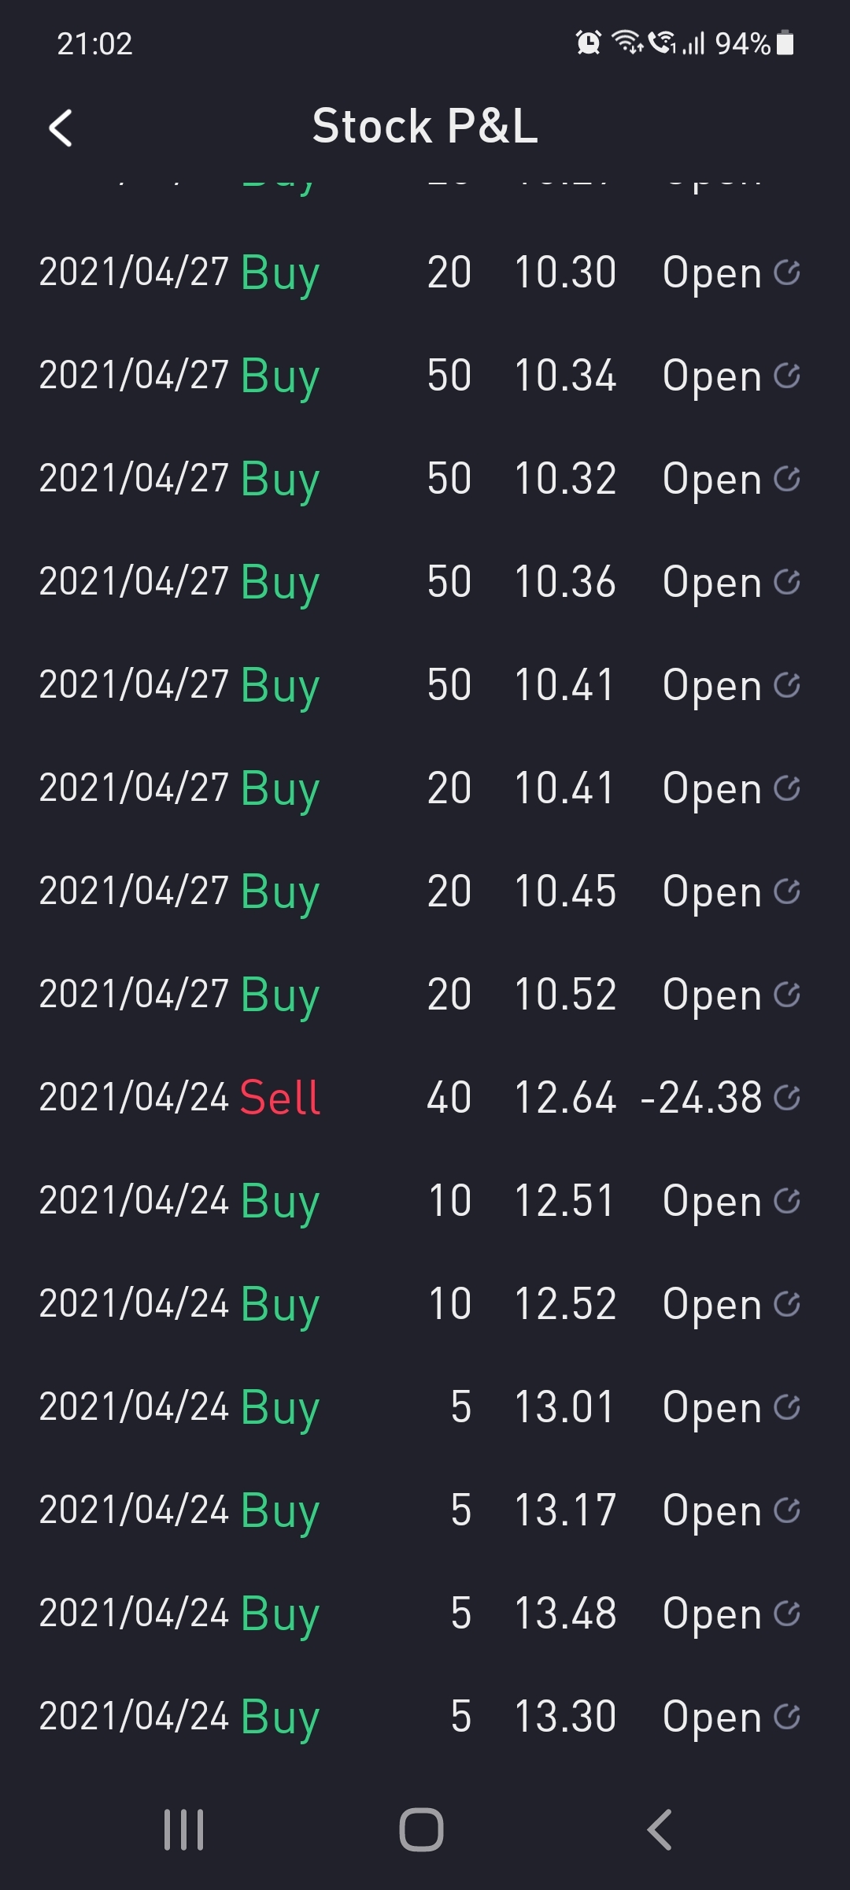Open share icon for the 10.30 buy row
The width and height of the screenshot is (850, 1890).
786,272
